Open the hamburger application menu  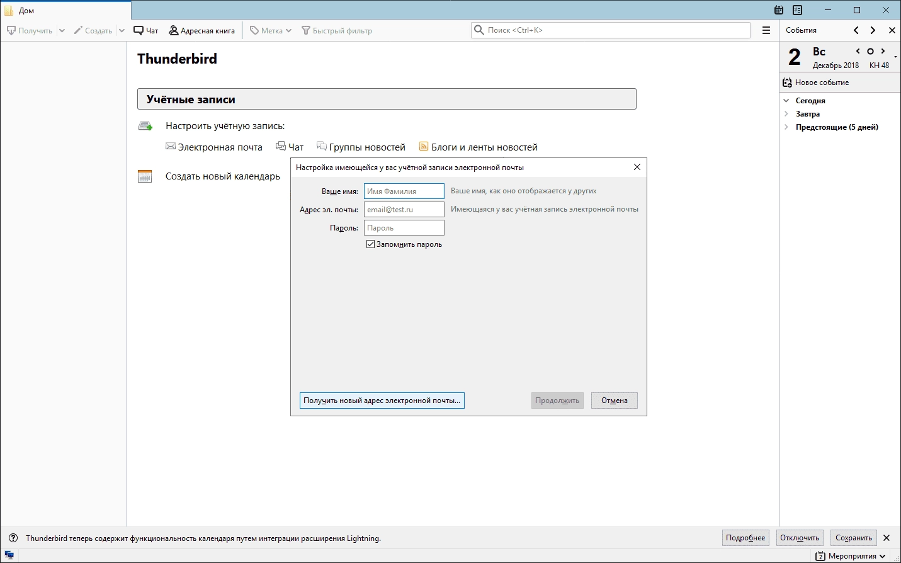[x=766, y=30]
